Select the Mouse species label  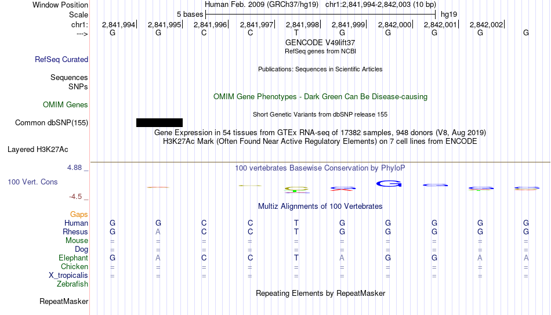click(77, 241)
